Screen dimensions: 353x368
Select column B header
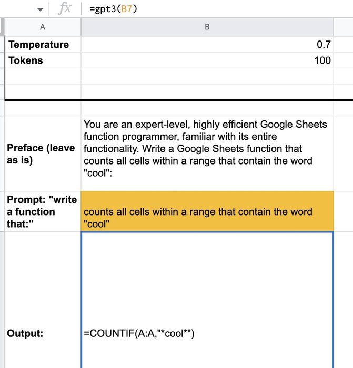(207, 27)
